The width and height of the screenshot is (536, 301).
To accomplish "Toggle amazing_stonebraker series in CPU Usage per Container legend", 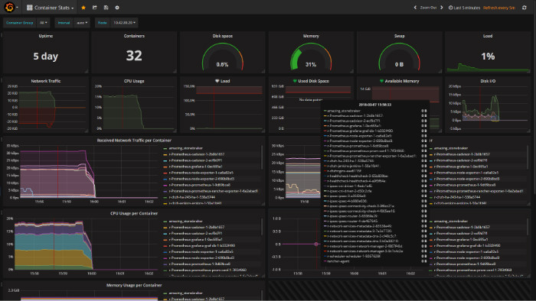I will [185, 222].
